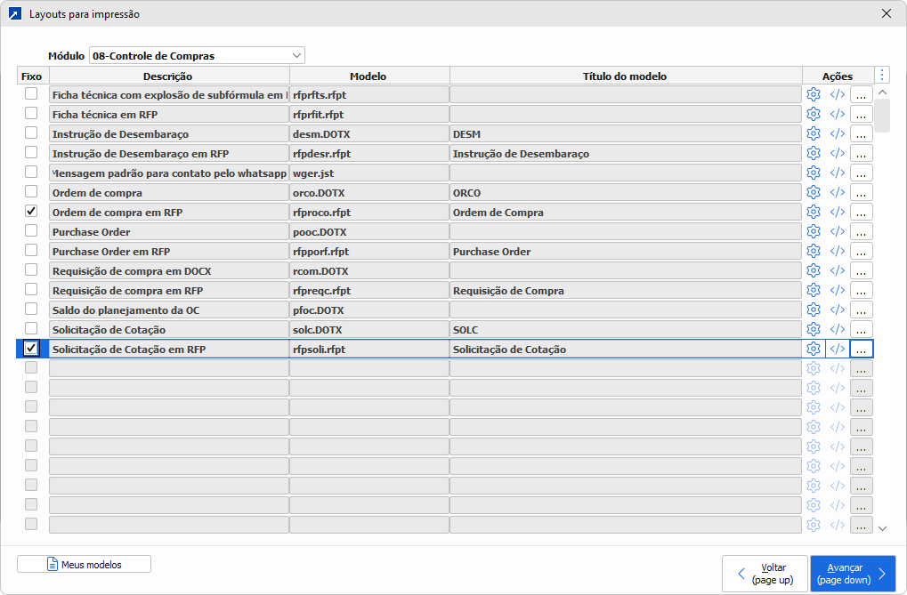Click code icon for Requisição de compra em DOCX
Image resolution: width=907 pixels, height=595 pixels.
[837, 270]
